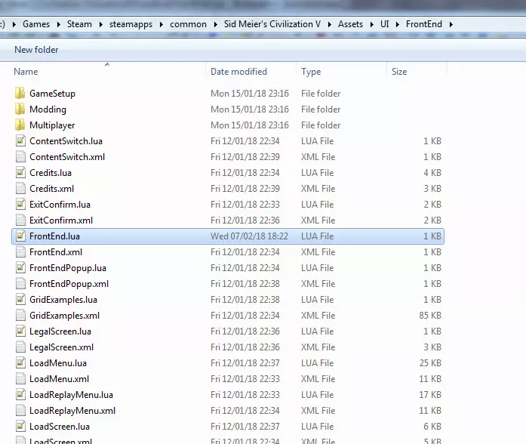
Task: Click the 25 KB size of LoadMenu.lua
Action: 429,363
